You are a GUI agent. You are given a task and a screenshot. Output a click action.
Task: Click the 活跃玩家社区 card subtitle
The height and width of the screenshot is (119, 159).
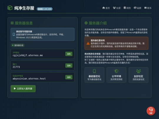(138, 79)
